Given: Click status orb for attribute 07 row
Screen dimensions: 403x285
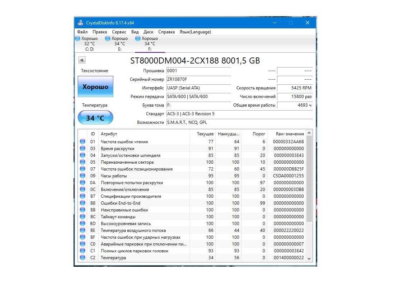Looking at the screenshot, I should click(x=83, y=169).
